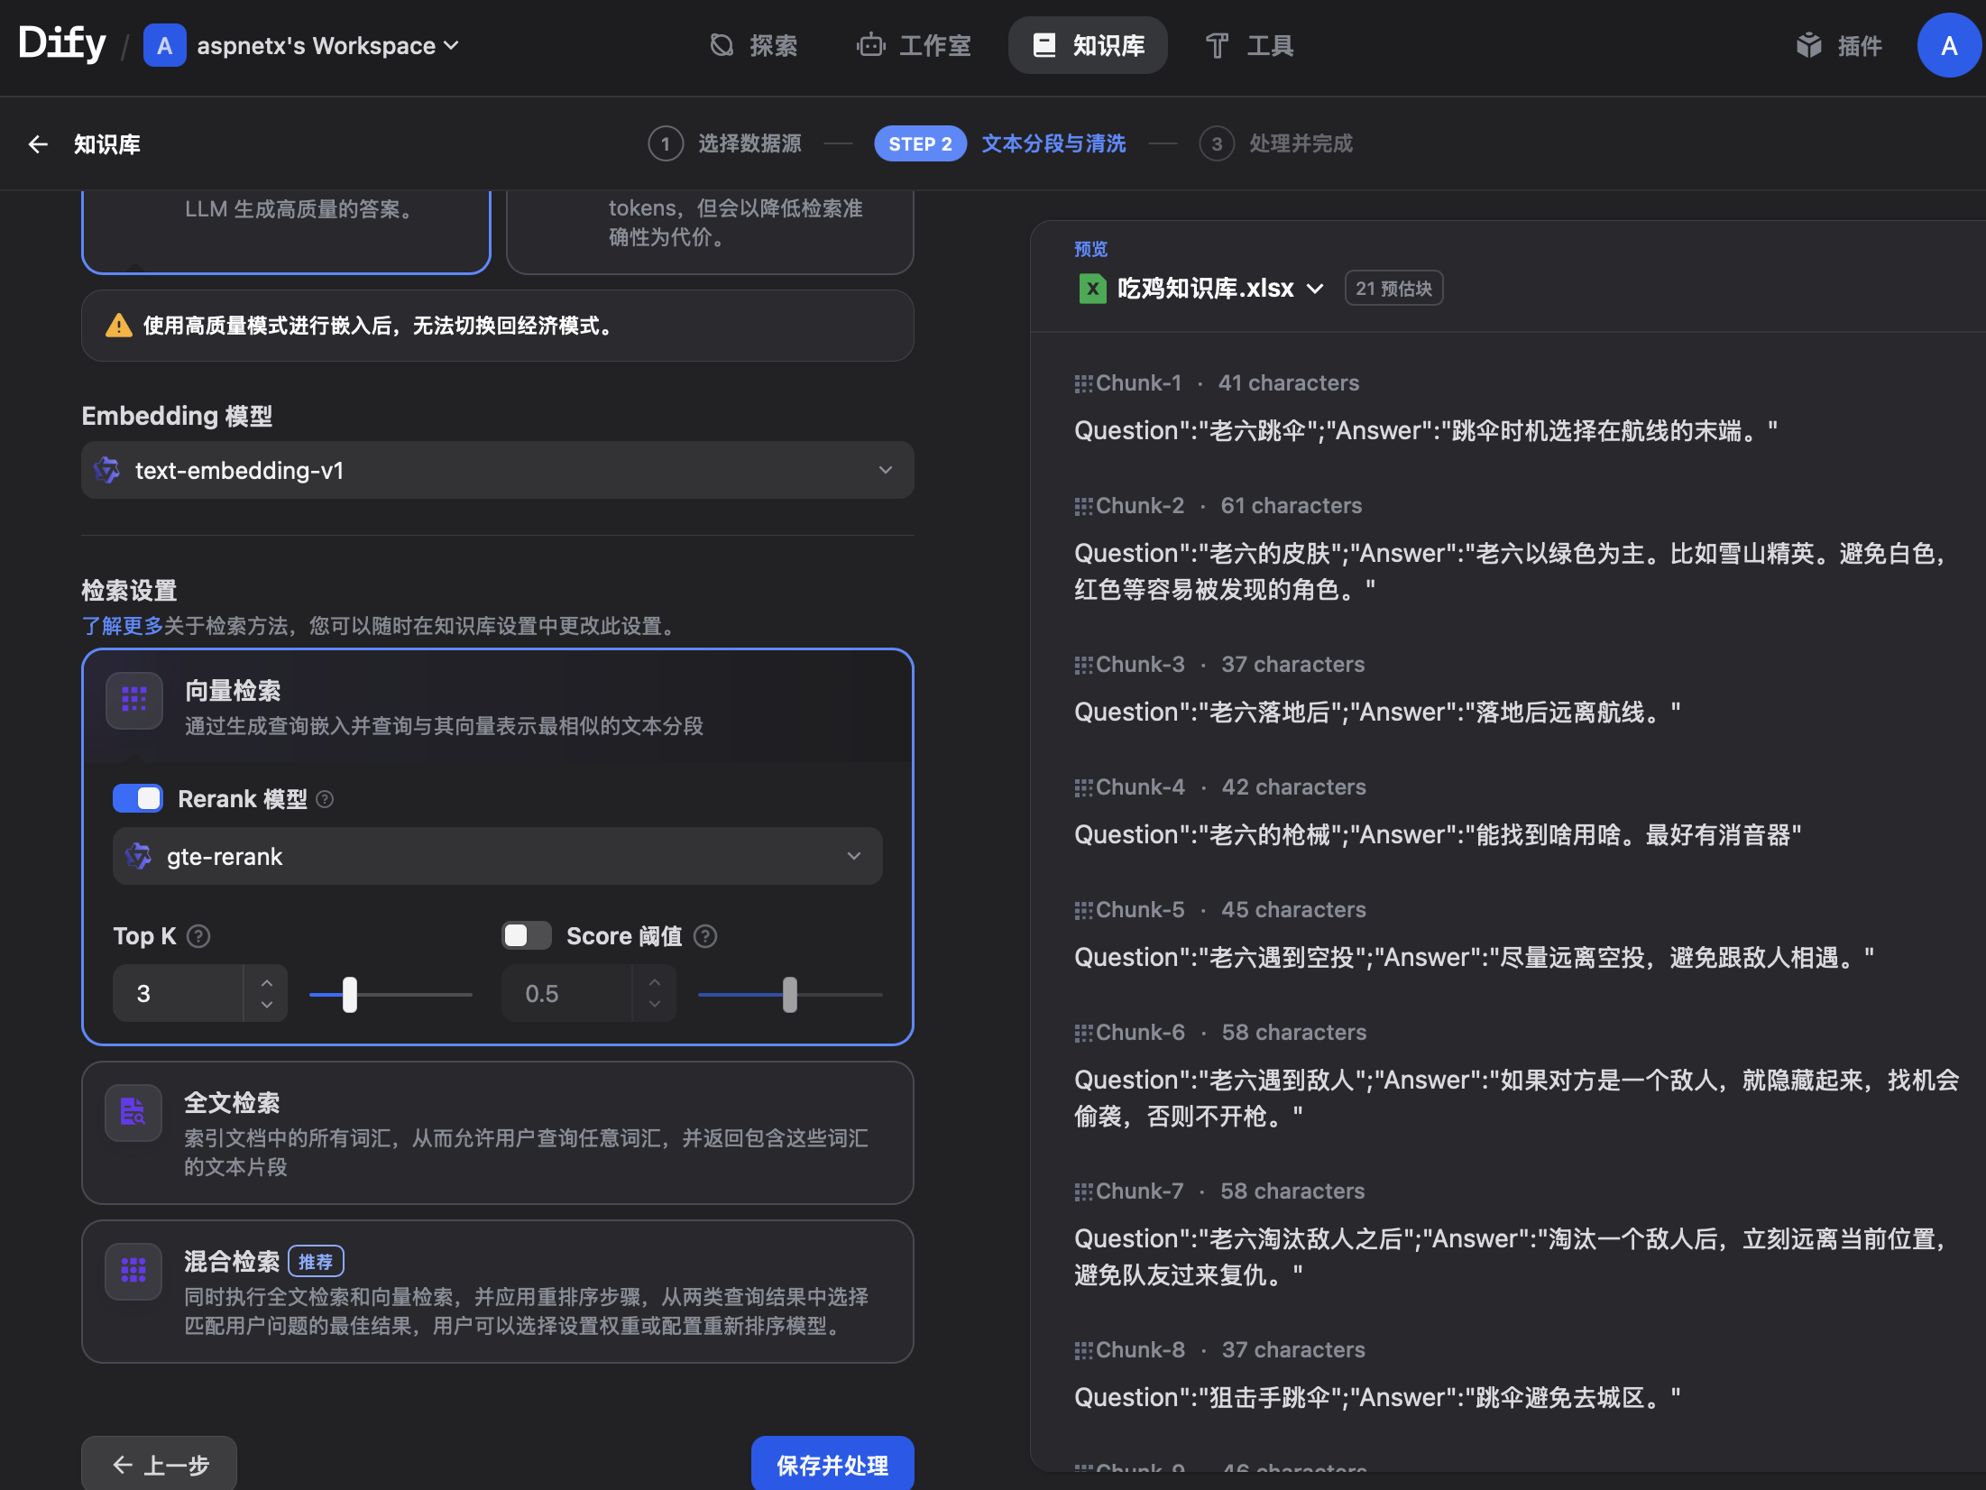This screenshot has height=1490, width=1986.
Task: Click the 混合检索 grid icon
Action: tap(133, 1271)
